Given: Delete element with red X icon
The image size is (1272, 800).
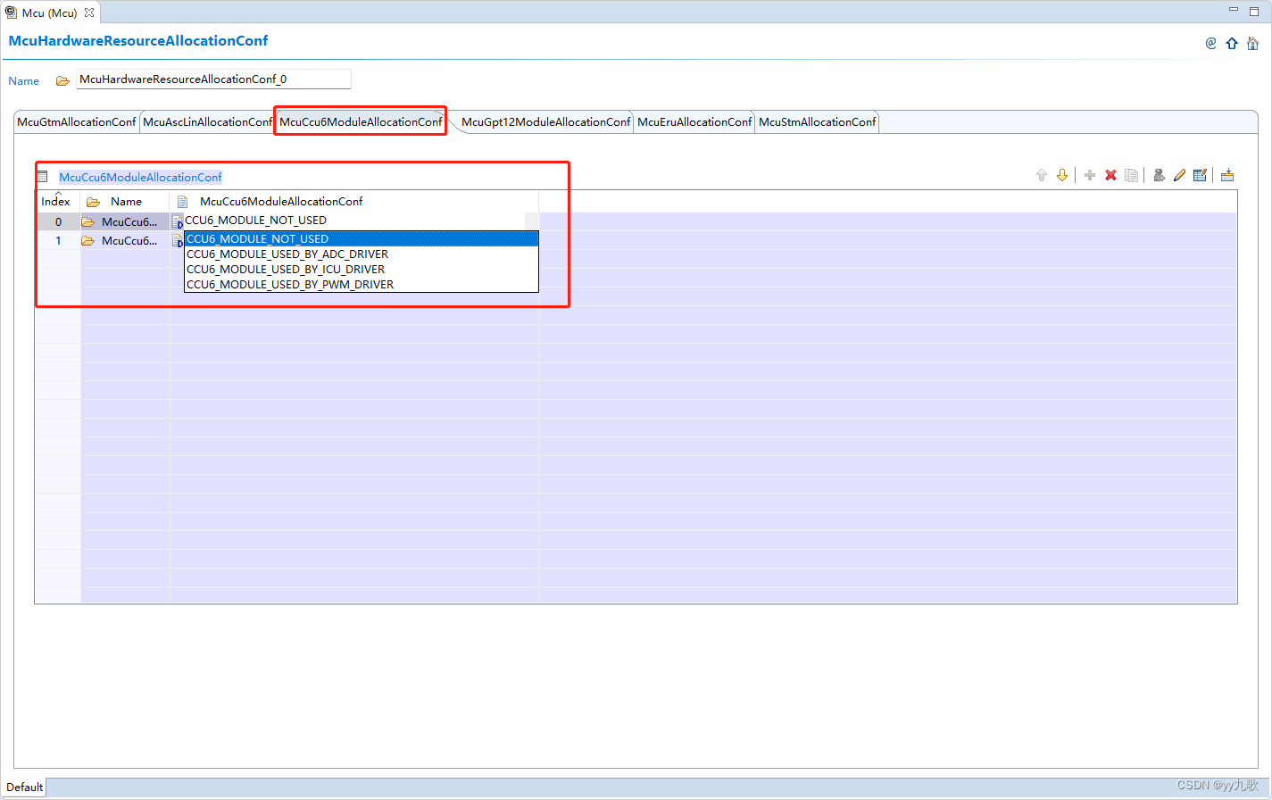Looking at the screenshot, I should (x=1110, y=176).
